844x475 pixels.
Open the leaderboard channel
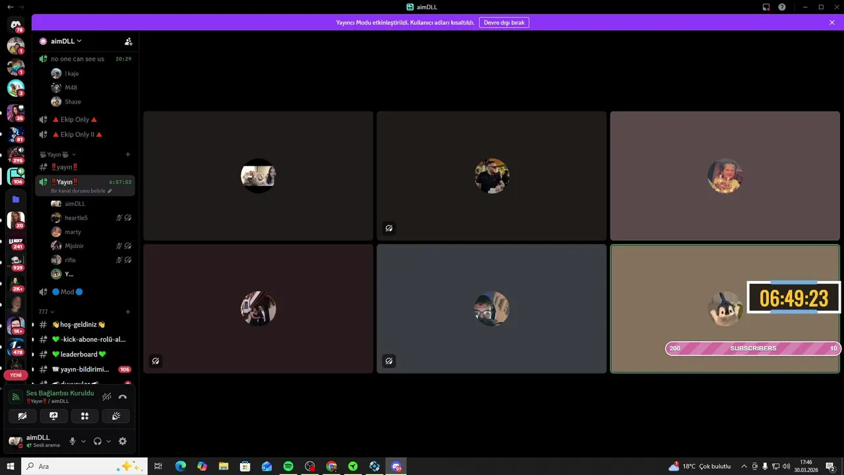click(x=85, y=354)
